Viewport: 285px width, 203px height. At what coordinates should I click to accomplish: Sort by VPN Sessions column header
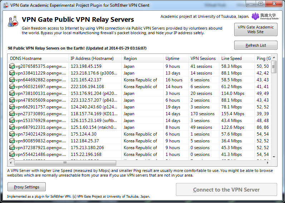coord(203,59)
